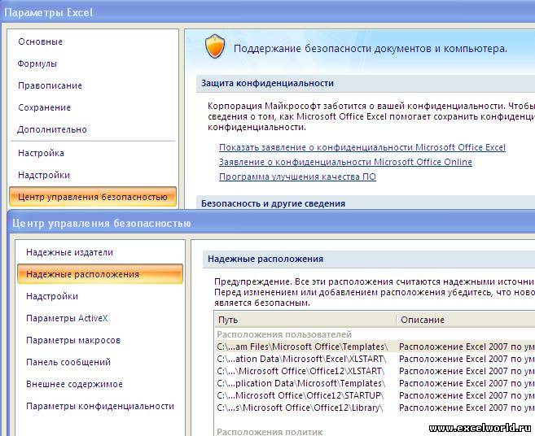This screenshot has width=535, height=436.
Task: Sort locations by Путь column header
Action: (305, 320)
